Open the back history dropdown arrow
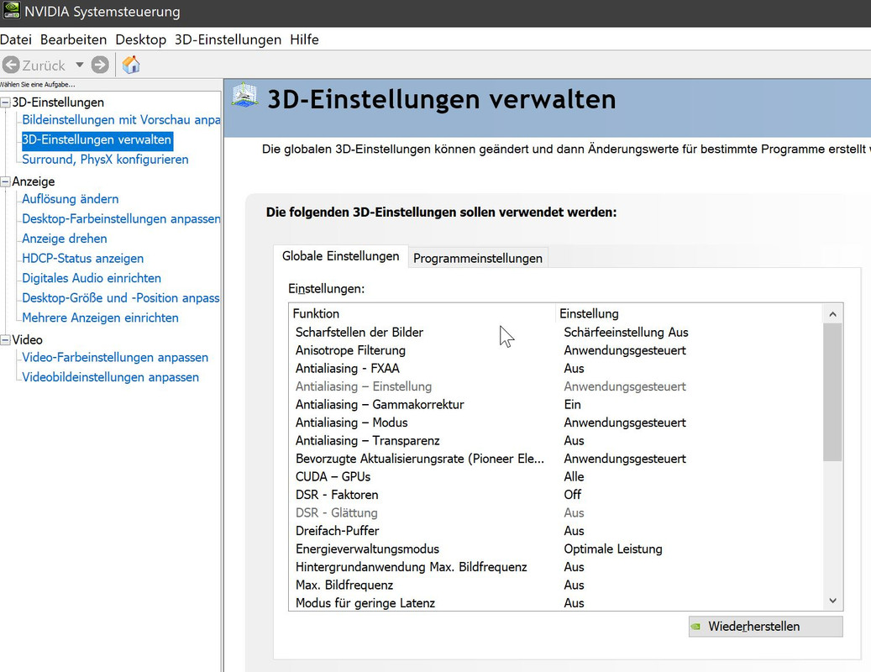 (80, 65)
